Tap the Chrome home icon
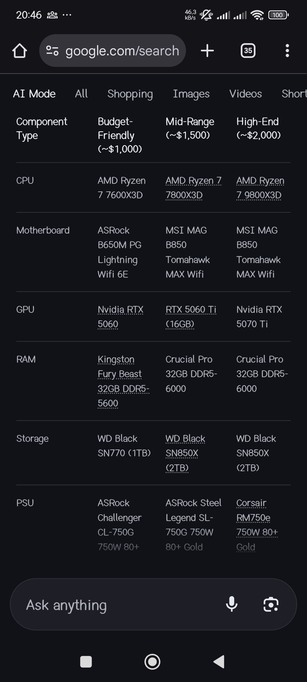This screenshot has width=307, height=682. tap(20, 51)
